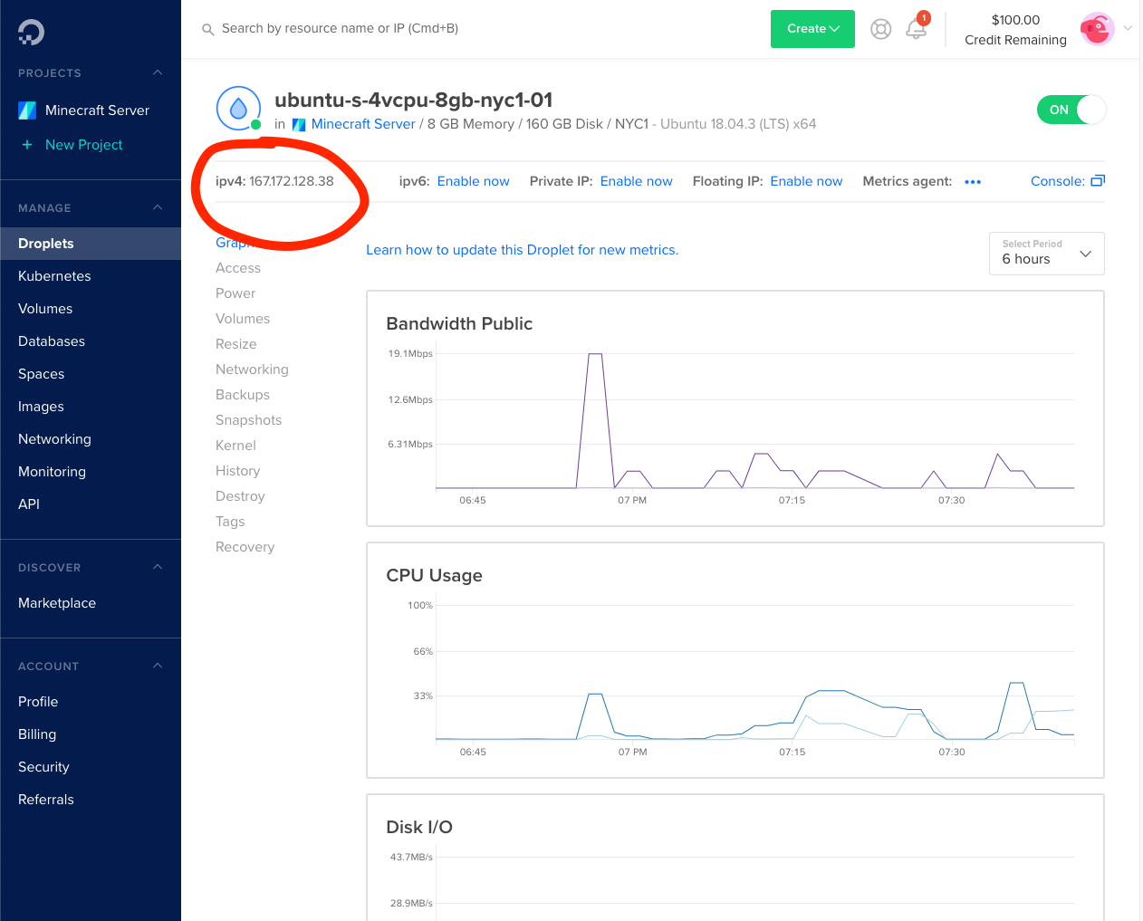Switch to the droplet Destroy tab
Image resolution: width=1143 pixels, height=921 pixels.
click(x=240, y=496)
